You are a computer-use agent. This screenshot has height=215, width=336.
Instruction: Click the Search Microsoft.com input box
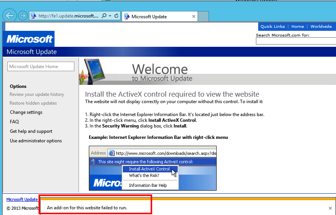296,41
